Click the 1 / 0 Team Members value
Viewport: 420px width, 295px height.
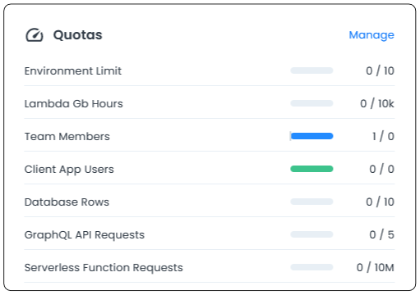coord(383,136)
